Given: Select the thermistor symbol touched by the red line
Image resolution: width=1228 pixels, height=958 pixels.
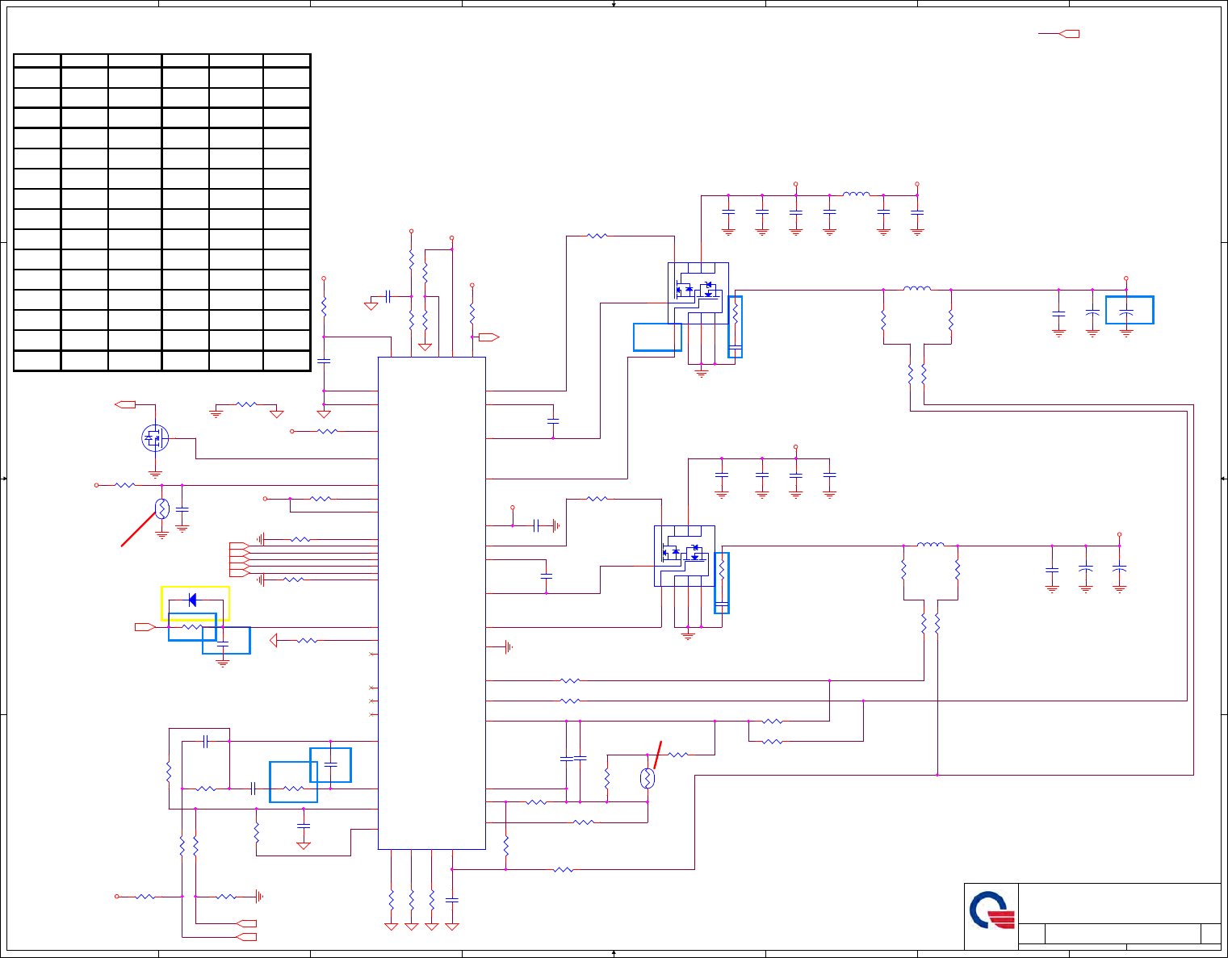Looking at the screenshot, I should tap(161, 508).
